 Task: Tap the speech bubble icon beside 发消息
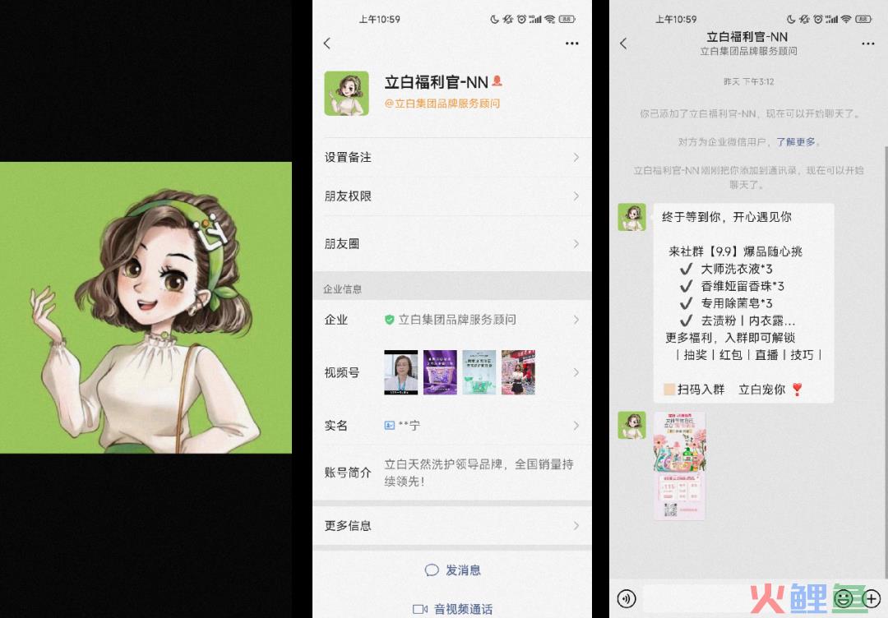tap(432, 570)
